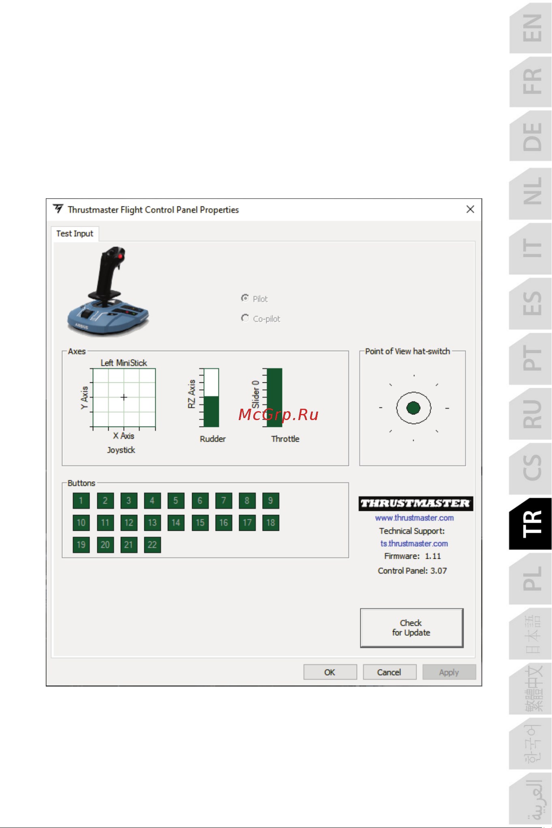Screen dimensions: 552x828
Task: Click button indicator 7
Action: point(223,501)
